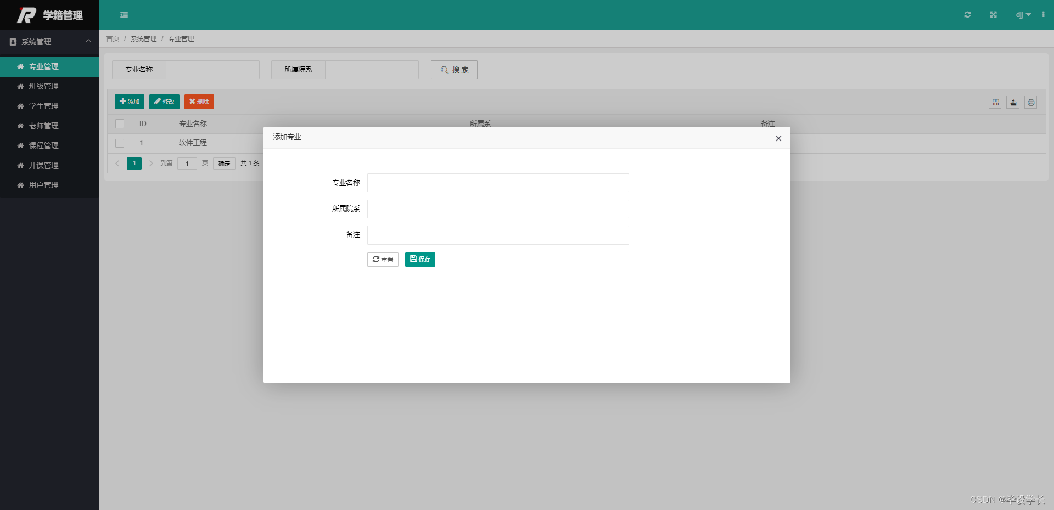Click the 专业名称 column header
Screen dimensions: 1054x510
193,124
